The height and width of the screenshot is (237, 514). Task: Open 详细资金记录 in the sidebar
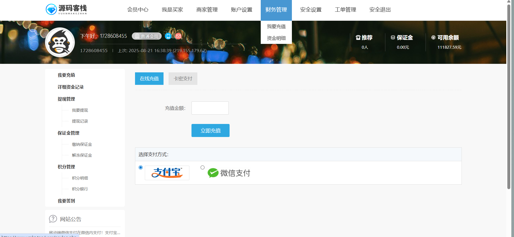[71, 87]
